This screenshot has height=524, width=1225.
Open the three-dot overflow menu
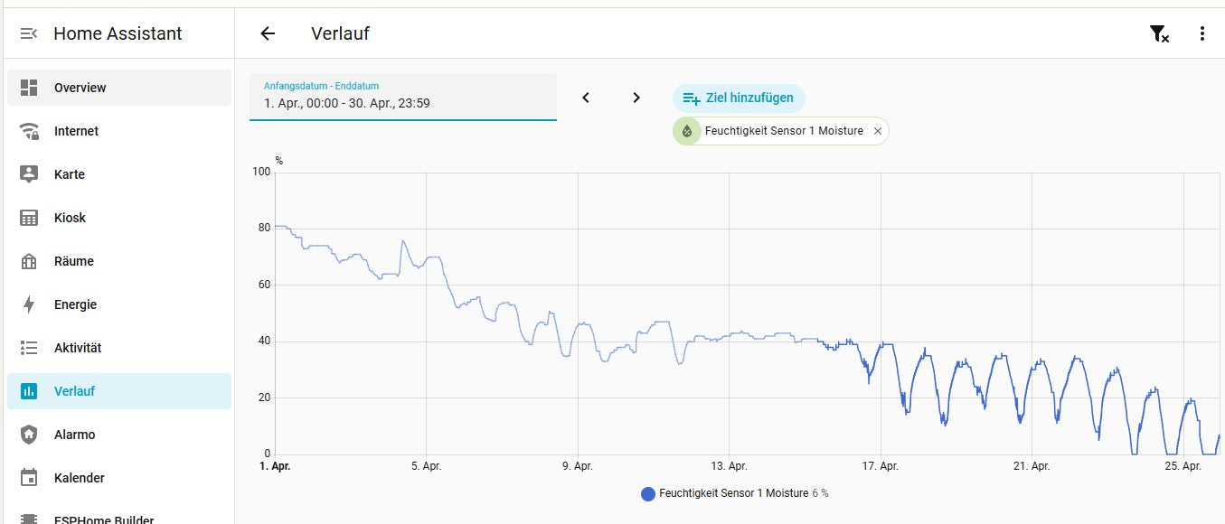pyautogui.click(x=1201, y=34)
